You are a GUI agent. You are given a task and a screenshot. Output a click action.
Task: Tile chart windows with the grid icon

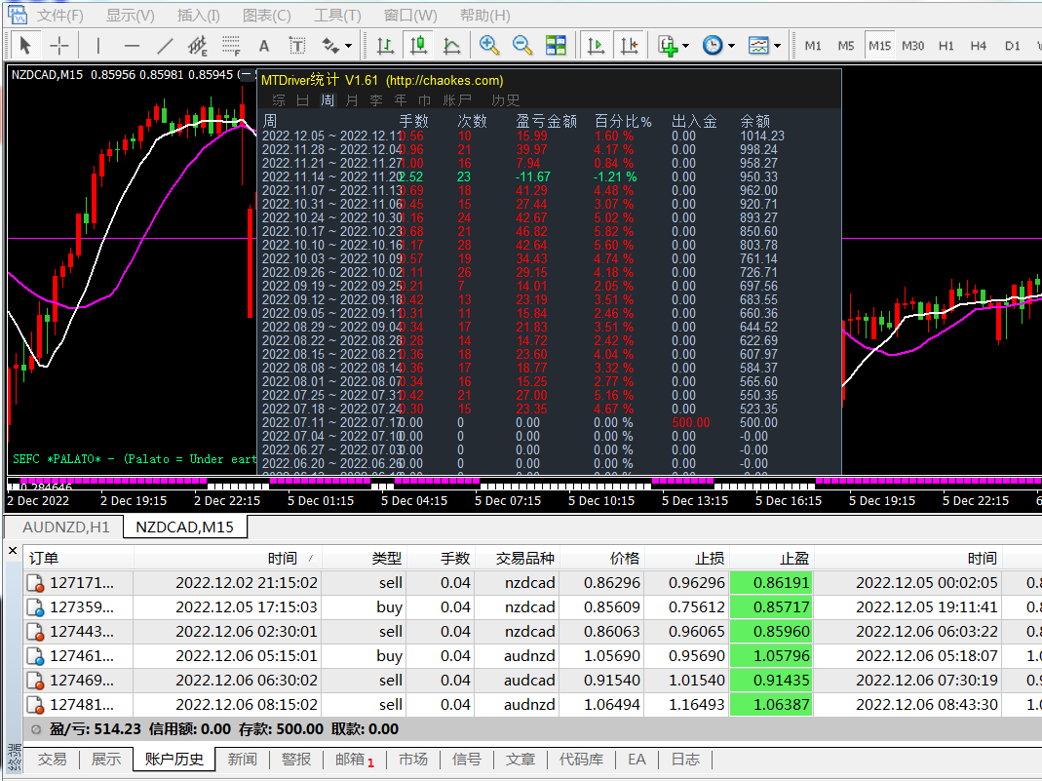coord(556,46)
